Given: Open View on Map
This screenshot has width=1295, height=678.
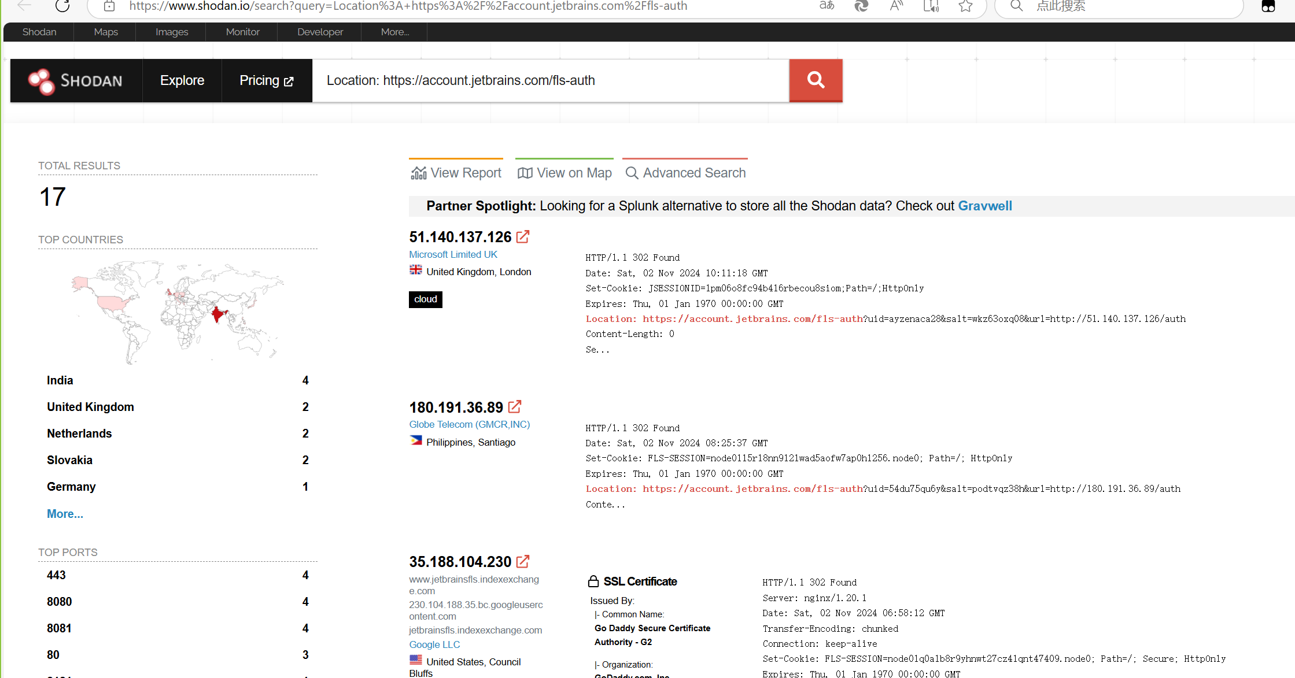Looking at the screenshot, I should [565, 173].
